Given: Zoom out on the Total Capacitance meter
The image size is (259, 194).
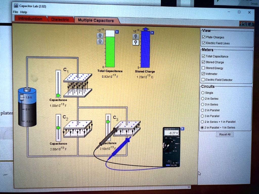Looking at the screenshot, I should coord(100,42).
